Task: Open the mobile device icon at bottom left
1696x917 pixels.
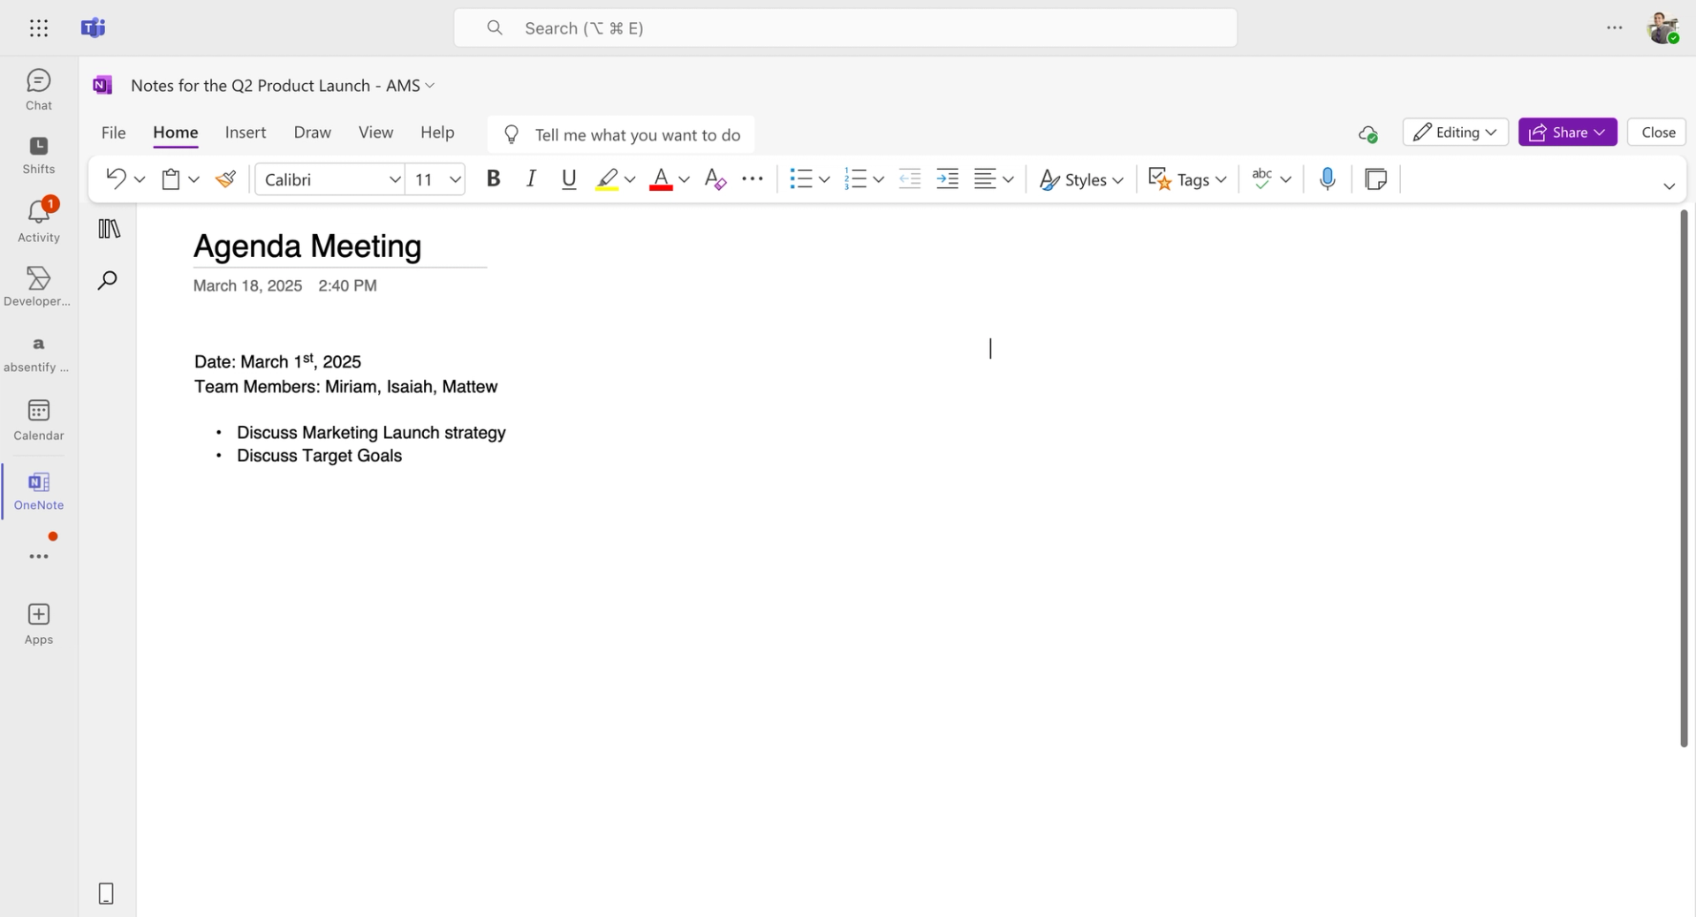Action: (x=106, y=894)
